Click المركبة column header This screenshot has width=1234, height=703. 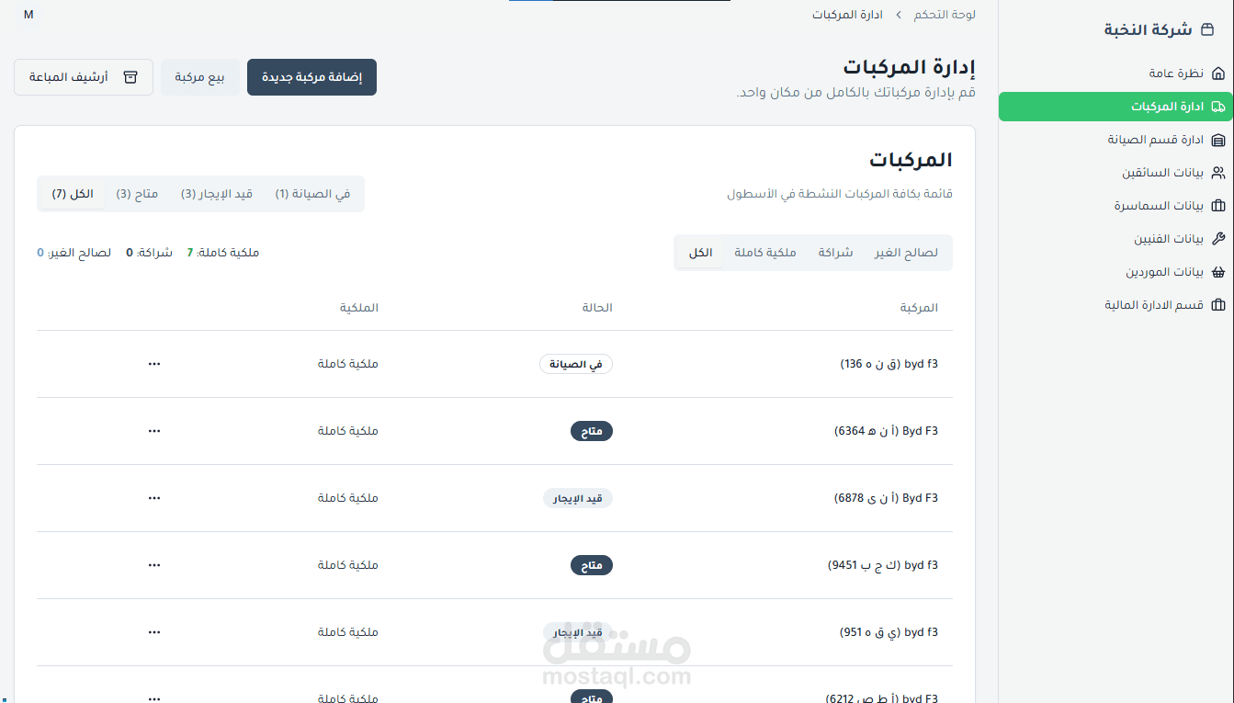pos(919,308)
